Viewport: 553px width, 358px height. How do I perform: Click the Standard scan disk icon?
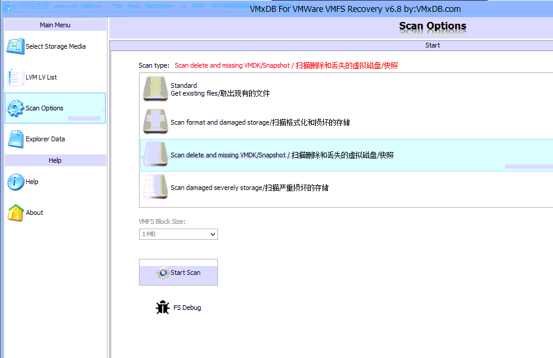155,89
